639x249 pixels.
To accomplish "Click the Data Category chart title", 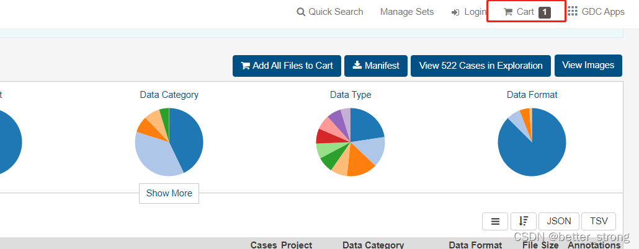I will tap(169, 95).
